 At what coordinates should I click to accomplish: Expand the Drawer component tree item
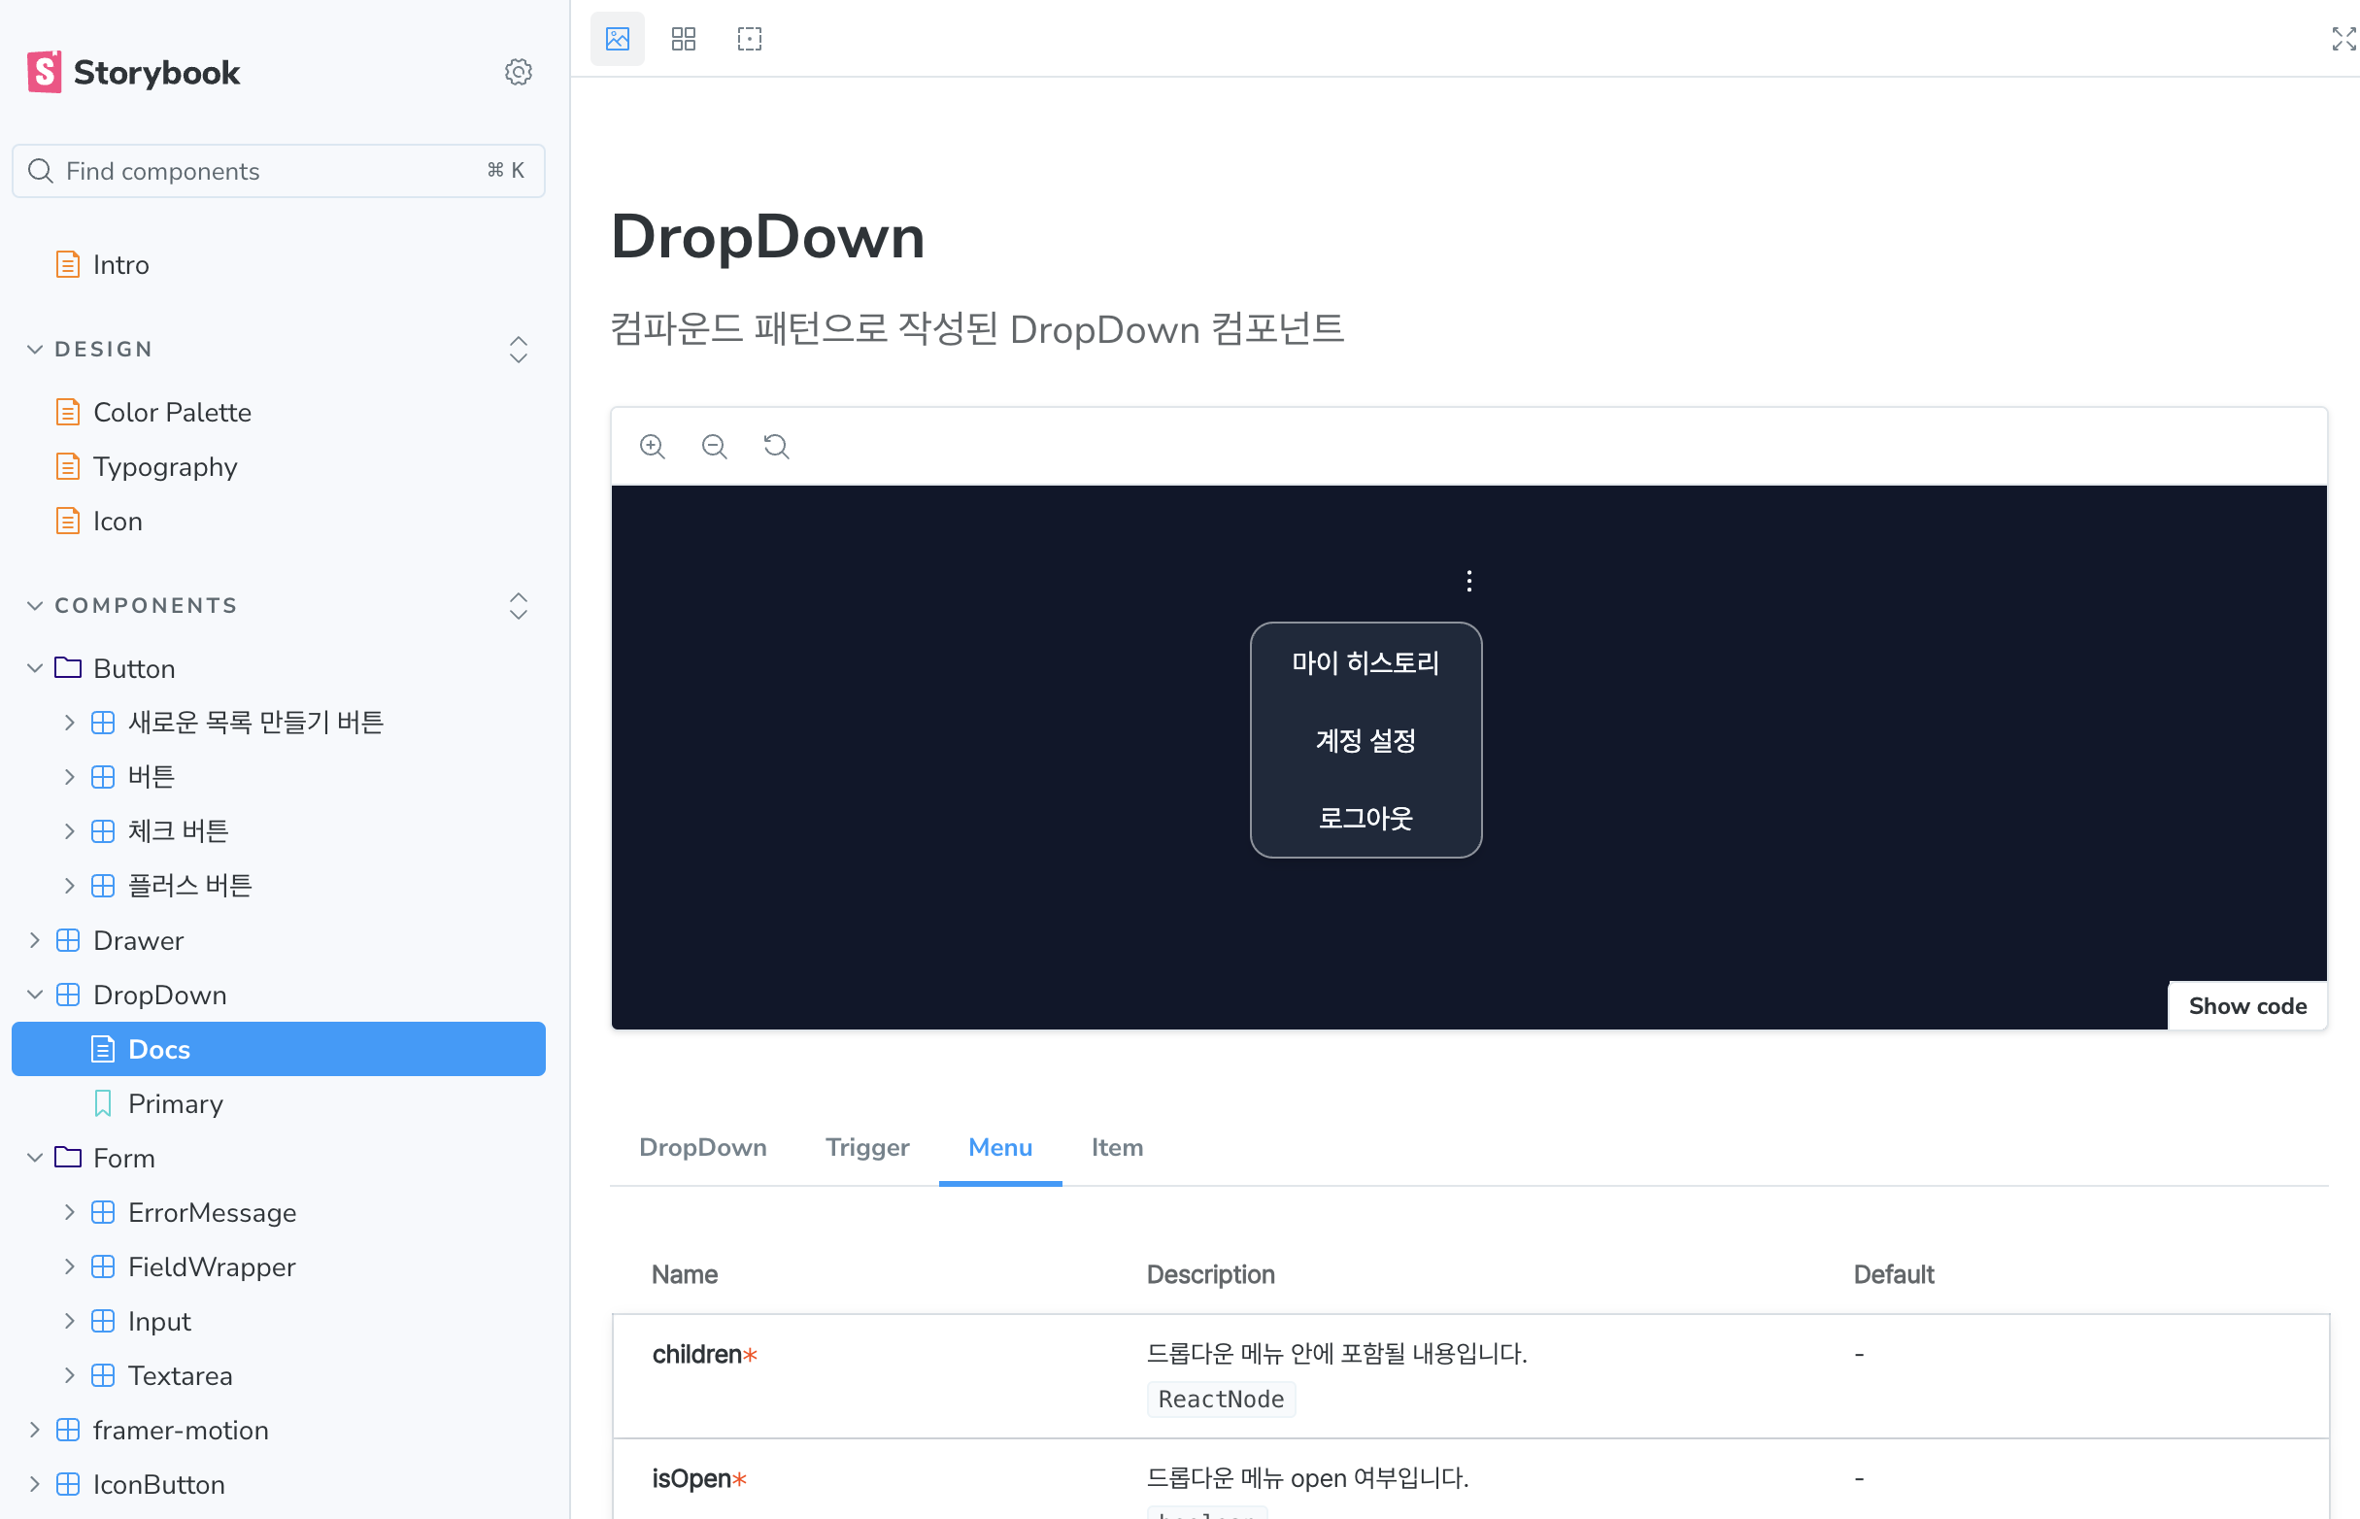pyautogui.click(x=138, y=940)
